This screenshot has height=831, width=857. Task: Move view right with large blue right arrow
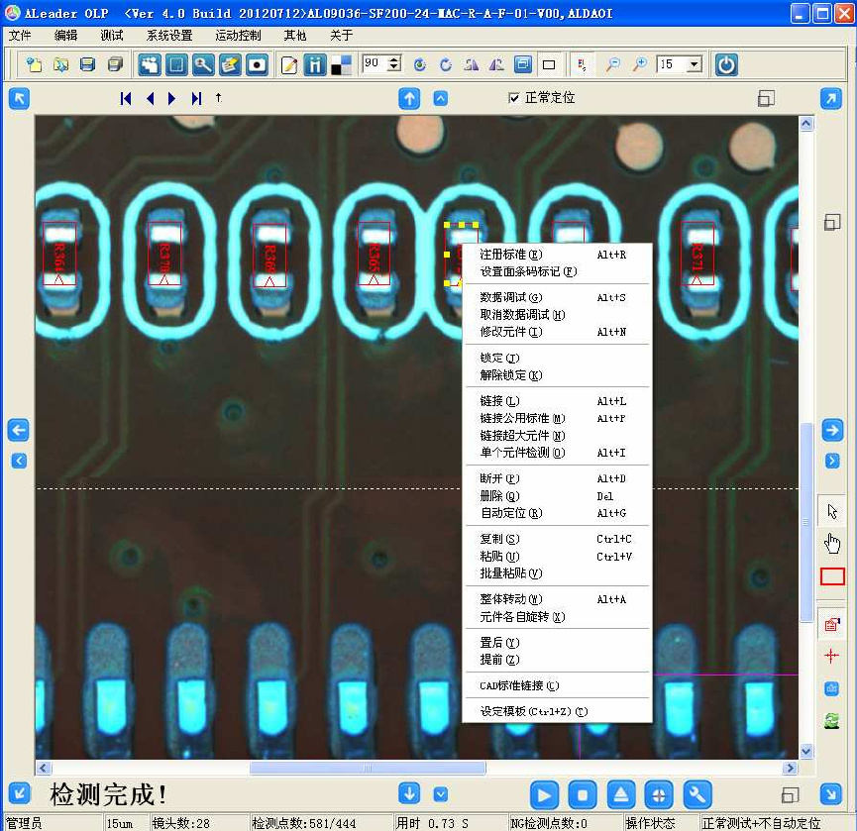pyautogui.click(x=832, y=431)
